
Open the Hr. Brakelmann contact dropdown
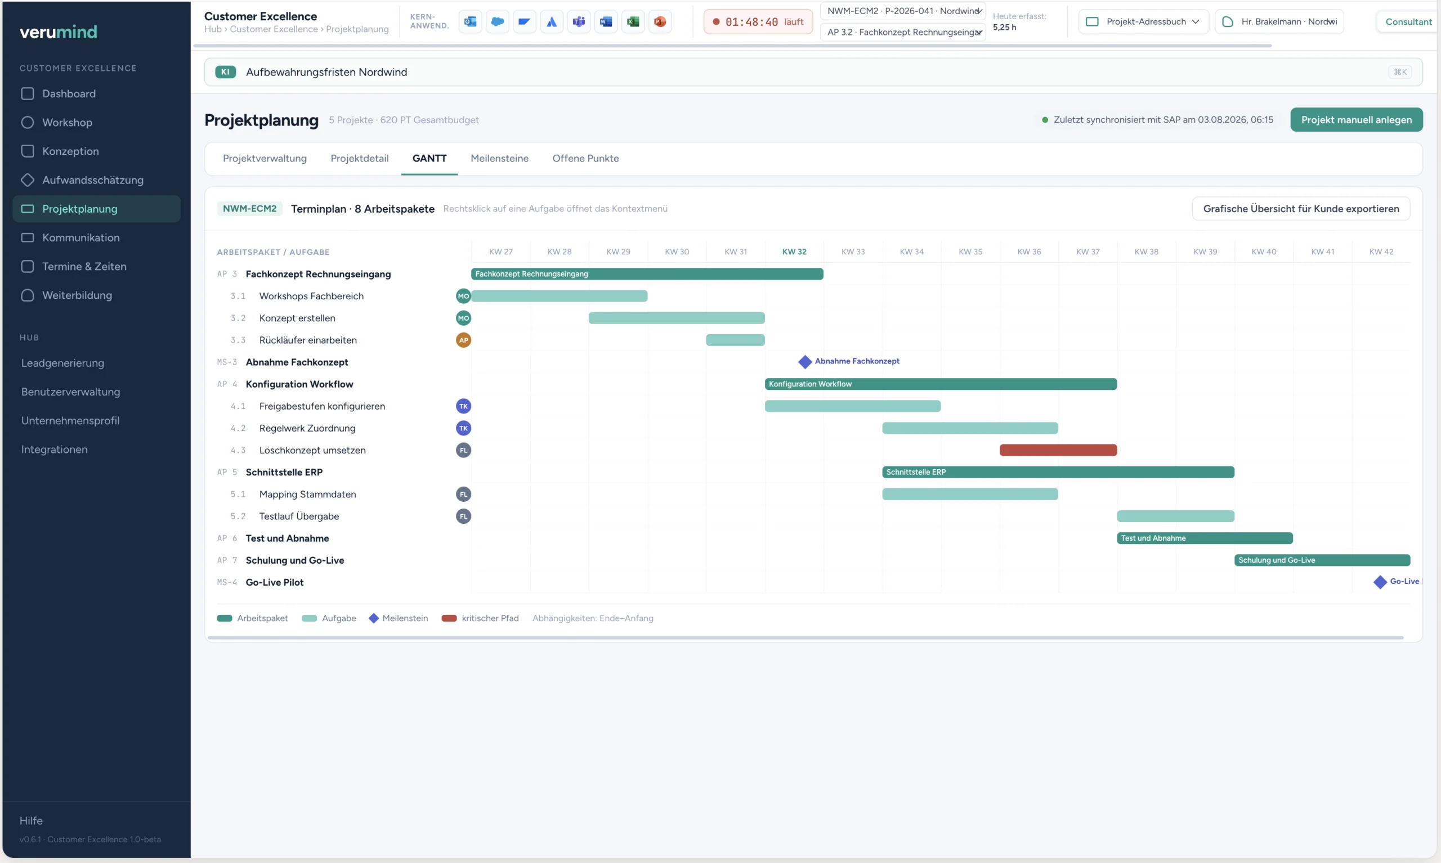(x=1279, y=21)
